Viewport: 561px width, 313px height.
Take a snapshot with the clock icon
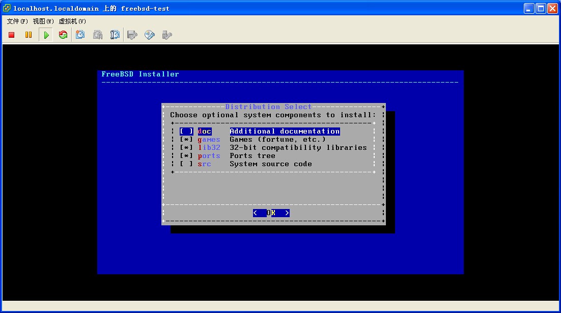click(80, 35)
